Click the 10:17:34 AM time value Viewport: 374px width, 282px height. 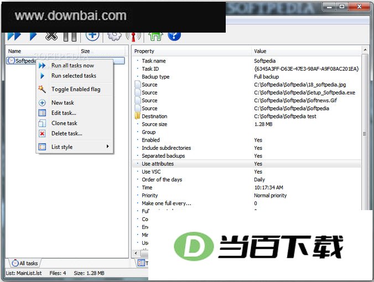(x=268, y=187)
